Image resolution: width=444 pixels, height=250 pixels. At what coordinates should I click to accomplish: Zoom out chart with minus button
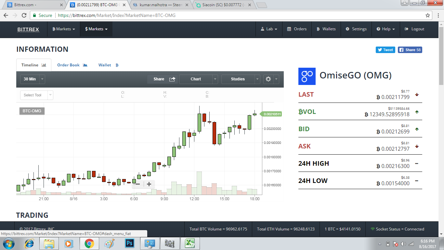click(137, 184)
